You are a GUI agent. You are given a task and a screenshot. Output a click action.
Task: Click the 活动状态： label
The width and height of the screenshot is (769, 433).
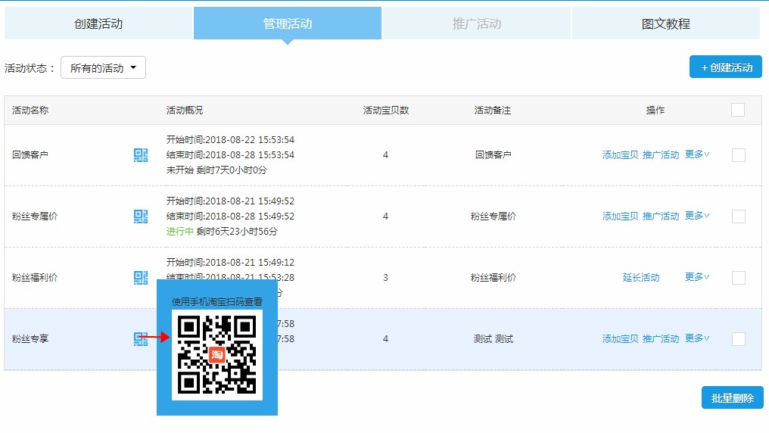(30, 68)
